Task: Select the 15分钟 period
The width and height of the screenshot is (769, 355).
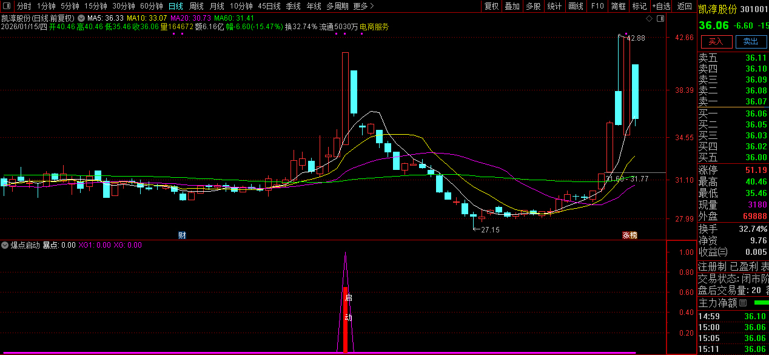Action: (95, 6)
